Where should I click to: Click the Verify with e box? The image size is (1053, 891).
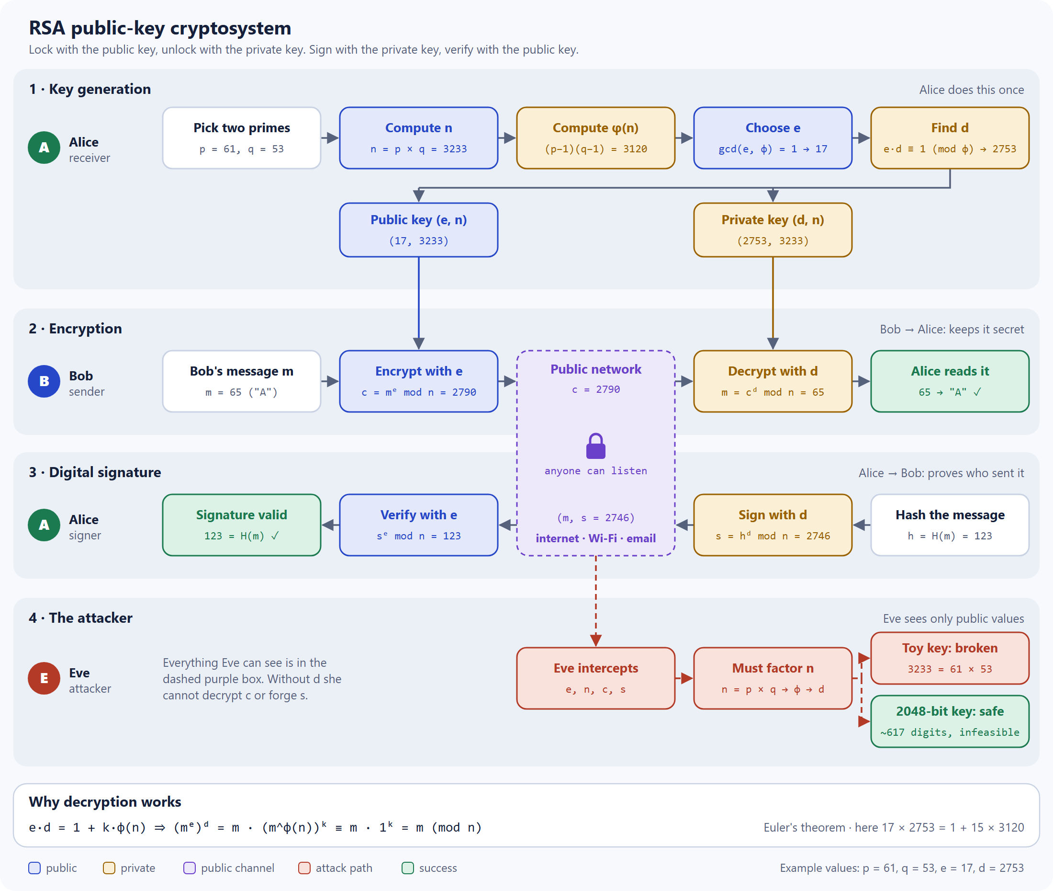pyautogui.click(x=419, y=525)
